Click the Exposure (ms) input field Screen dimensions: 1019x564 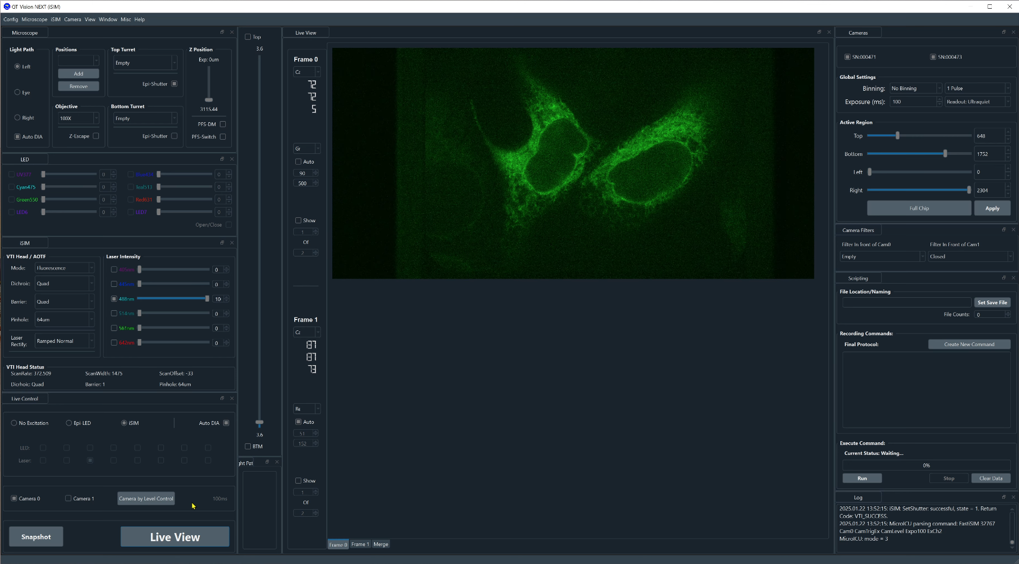click(913, 102)
